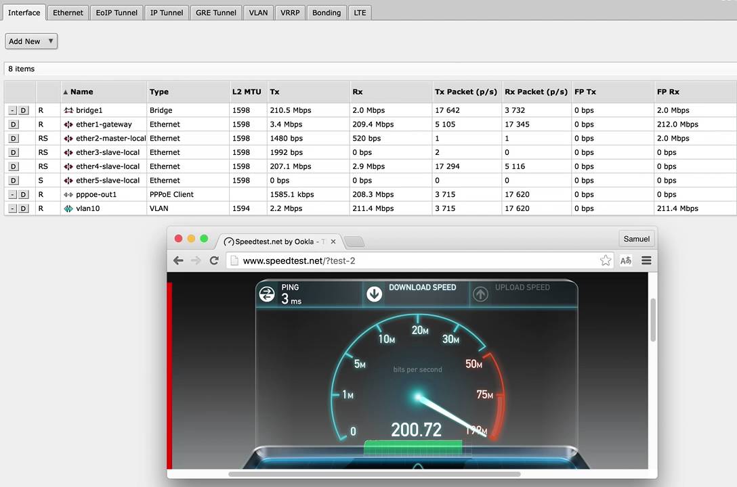Open the EoIP Tunnel tab
737x487 pixels.
click(117, 13)
